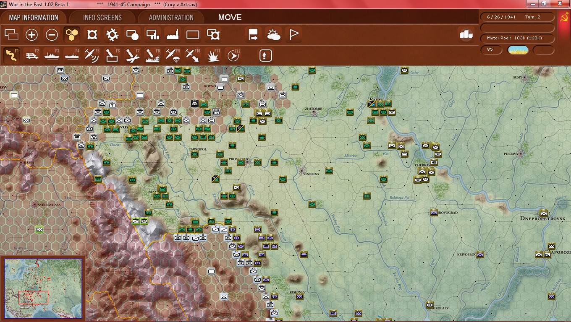Viewport: 571px width, 322px height.
Task: Toggle the stacked unit counters display icon
Action: click(11, 34)
